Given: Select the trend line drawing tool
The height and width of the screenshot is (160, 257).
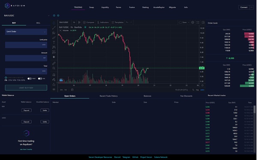Looking at the screenshot, I should (54, 28).
